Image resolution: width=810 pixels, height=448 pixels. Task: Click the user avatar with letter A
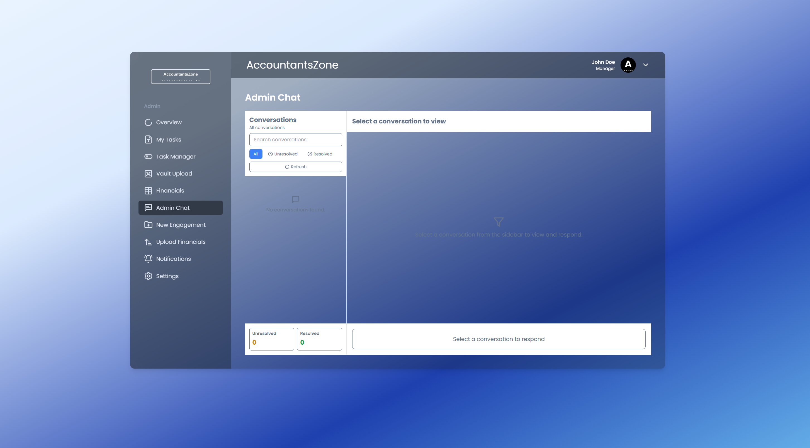pos(628,65)
